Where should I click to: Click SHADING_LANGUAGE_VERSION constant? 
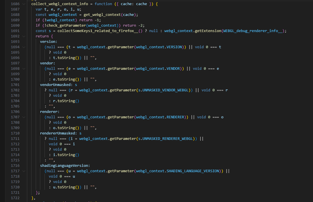pyautogui.click(x=193, y=171)
